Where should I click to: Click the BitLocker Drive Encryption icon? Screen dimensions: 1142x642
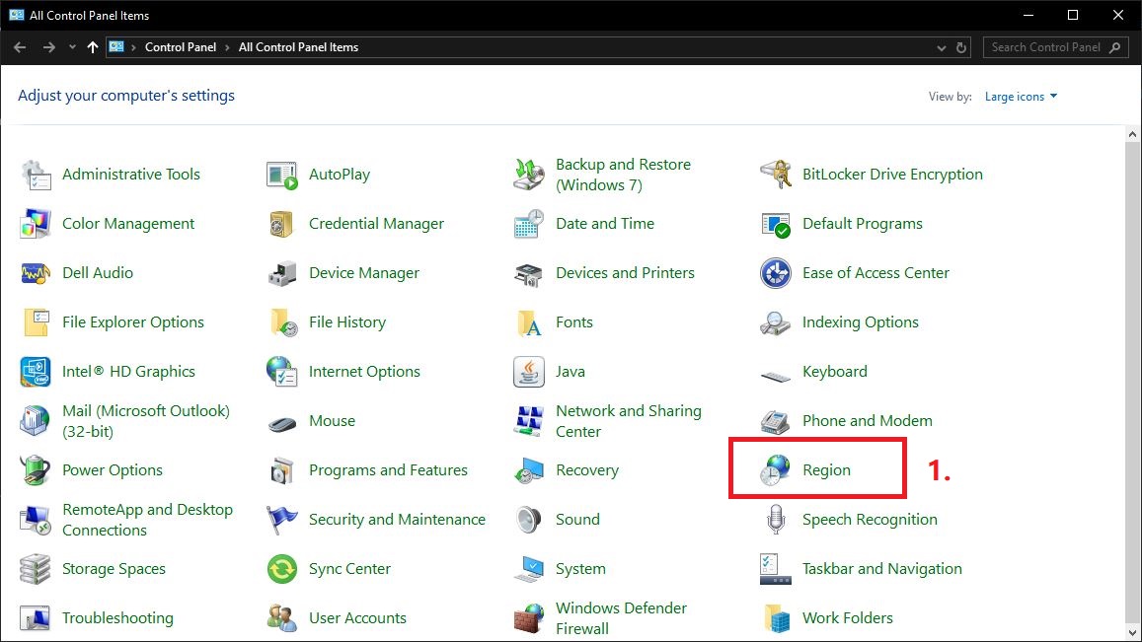[776, 175]
